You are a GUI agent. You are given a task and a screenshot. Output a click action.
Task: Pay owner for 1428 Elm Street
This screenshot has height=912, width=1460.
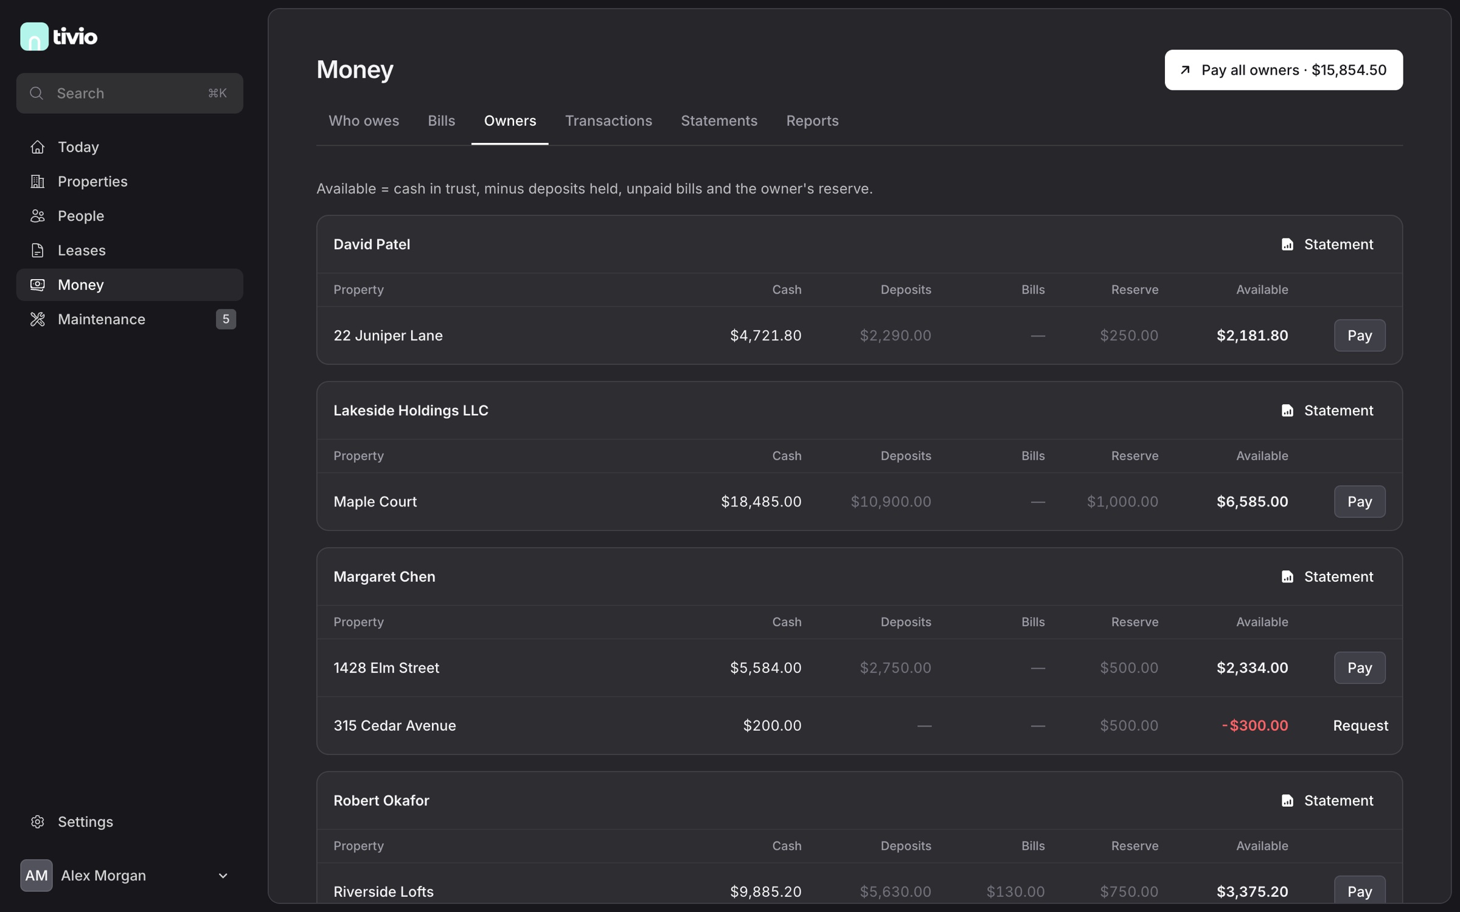click(1360, 668)
